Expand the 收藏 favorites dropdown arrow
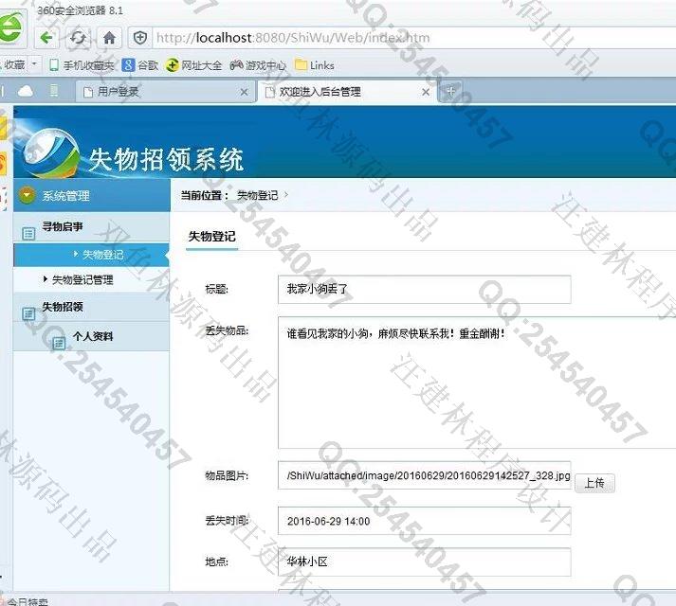 point(35,65)
